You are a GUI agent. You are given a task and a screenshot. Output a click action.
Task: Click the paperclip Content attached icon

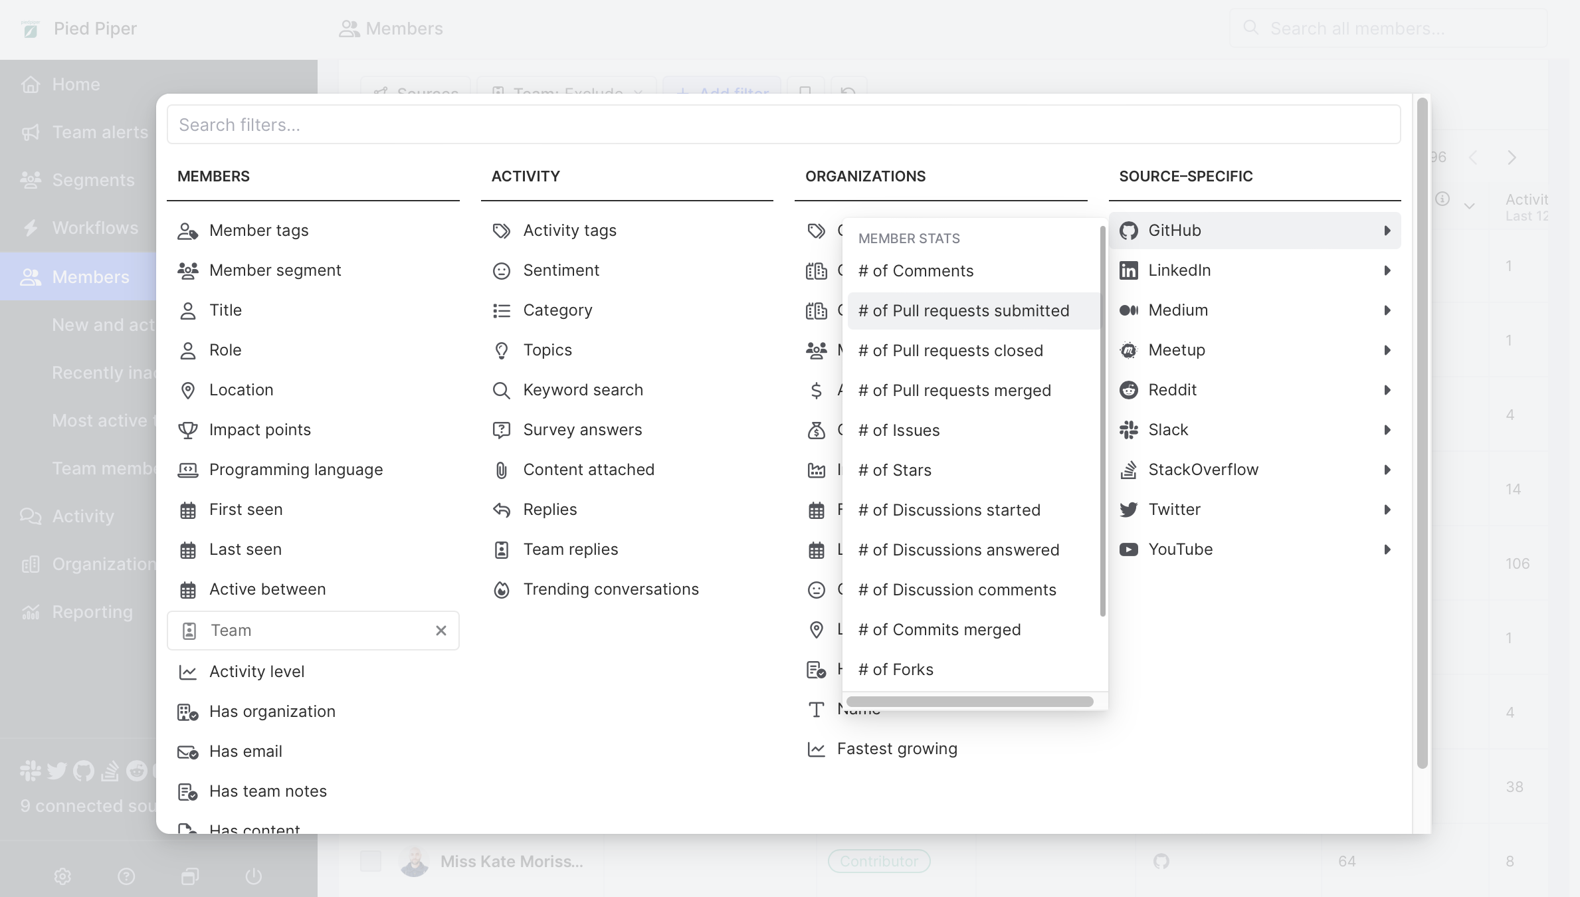[501, 470]
